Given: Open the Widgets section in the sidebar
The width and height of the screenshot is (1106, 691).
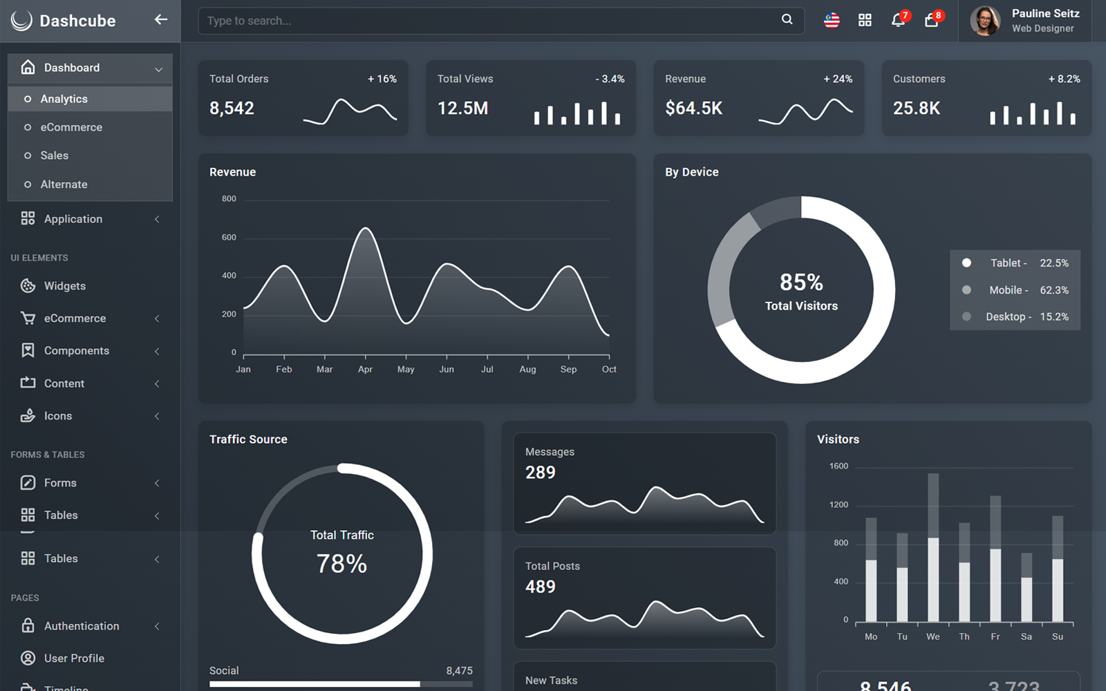Looking at the screenshot, I should [x=64, y=285].
